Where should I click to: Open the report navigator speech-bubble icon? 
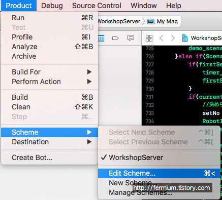pyautogui.click(x=131, y=38)
